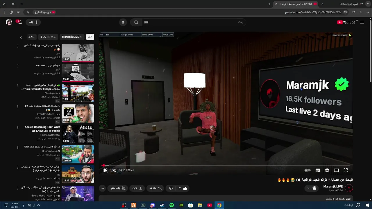Enter fullscreen mode
Viewport: 372px width, 209px height.
point(346,170)
